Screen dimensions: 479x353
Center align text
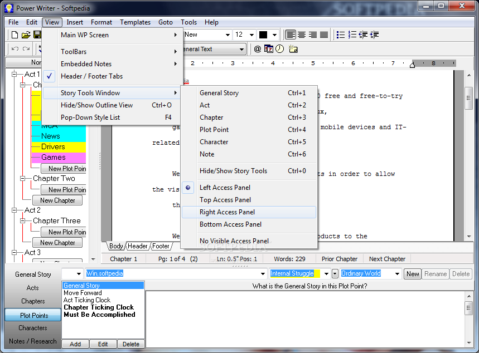(x=302, y=35)
